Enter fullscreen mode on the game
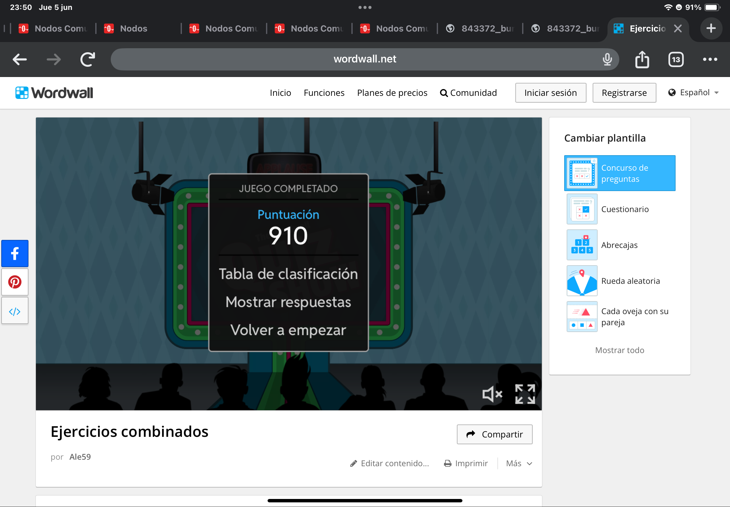 [525, 394]
